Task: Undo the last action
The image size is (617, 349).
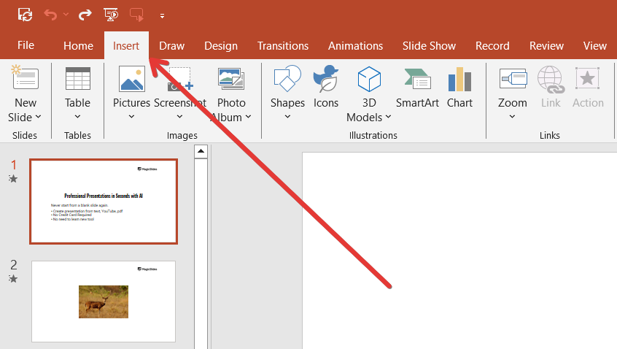Action: pyautogui.click(x=50, y=14)
